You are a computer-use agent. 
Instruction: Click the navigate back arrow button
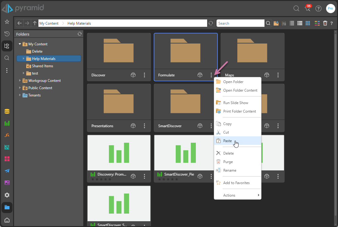click(20, 23)
